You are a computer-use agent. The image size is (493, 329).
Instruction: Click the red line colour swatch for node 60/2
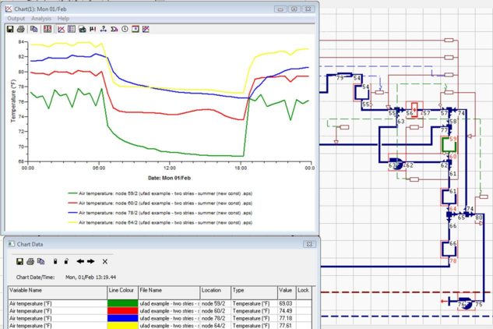click(121, 310)
